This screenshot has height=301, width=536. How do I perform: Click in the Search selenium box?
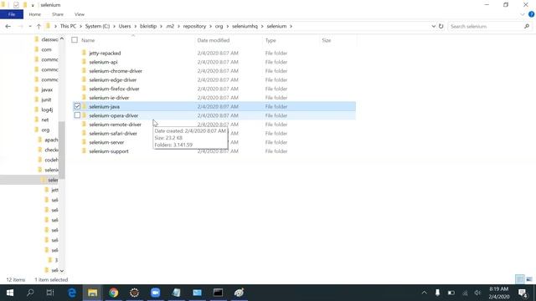486,26
